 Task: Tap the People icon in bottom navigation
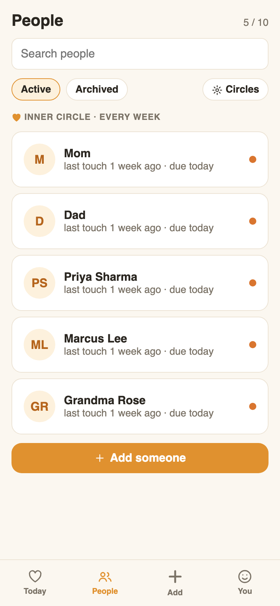click(105, 583)
